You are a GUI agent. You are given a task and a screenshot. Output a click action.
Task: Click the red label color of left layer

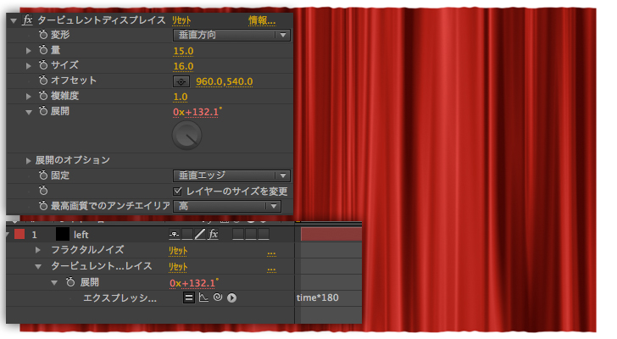(x=19, y=234)
